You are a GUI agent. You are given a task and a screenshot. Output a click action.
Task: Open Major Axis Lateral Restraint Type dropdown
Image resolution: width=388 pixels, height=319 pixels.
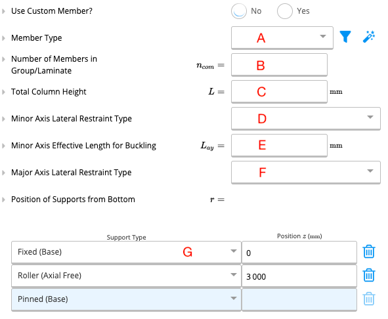pos(305,172)
